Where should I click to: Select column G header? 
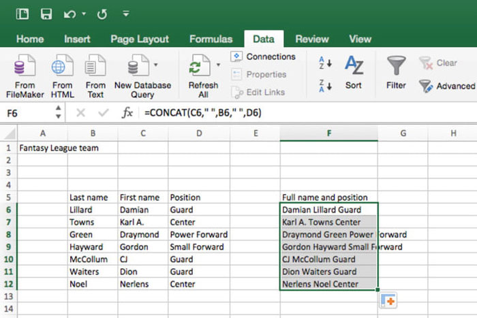[x=403, y=133]
